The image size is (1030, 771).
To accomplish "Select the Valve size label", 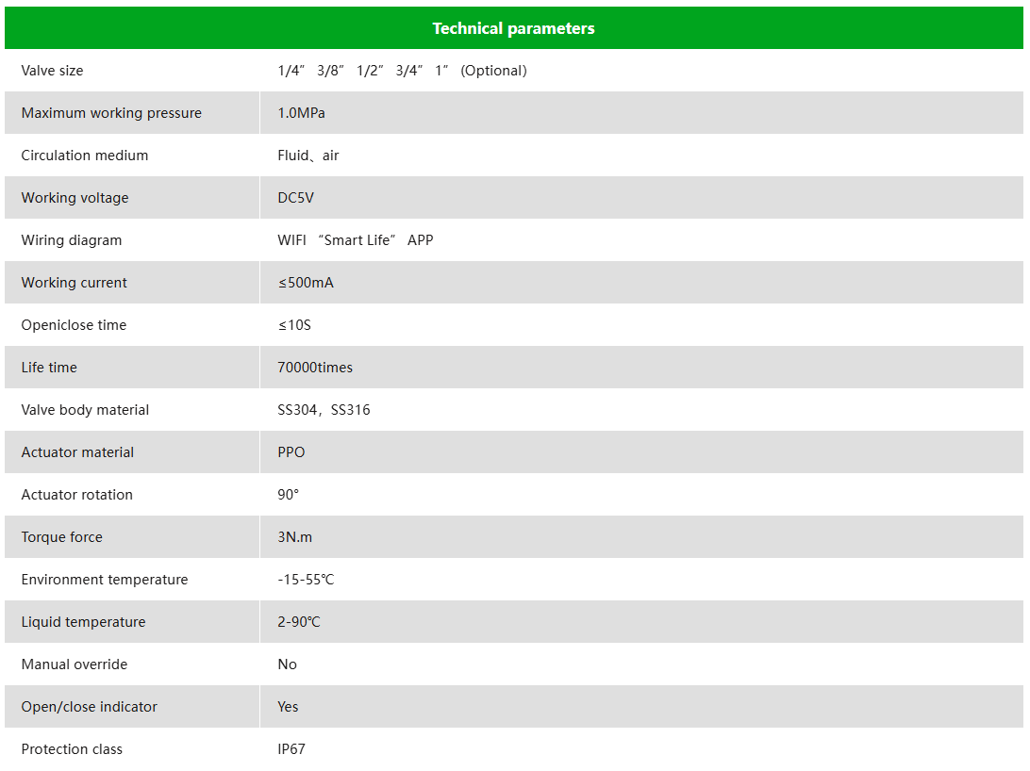I will pyautogui.click(x=52, y=71).
